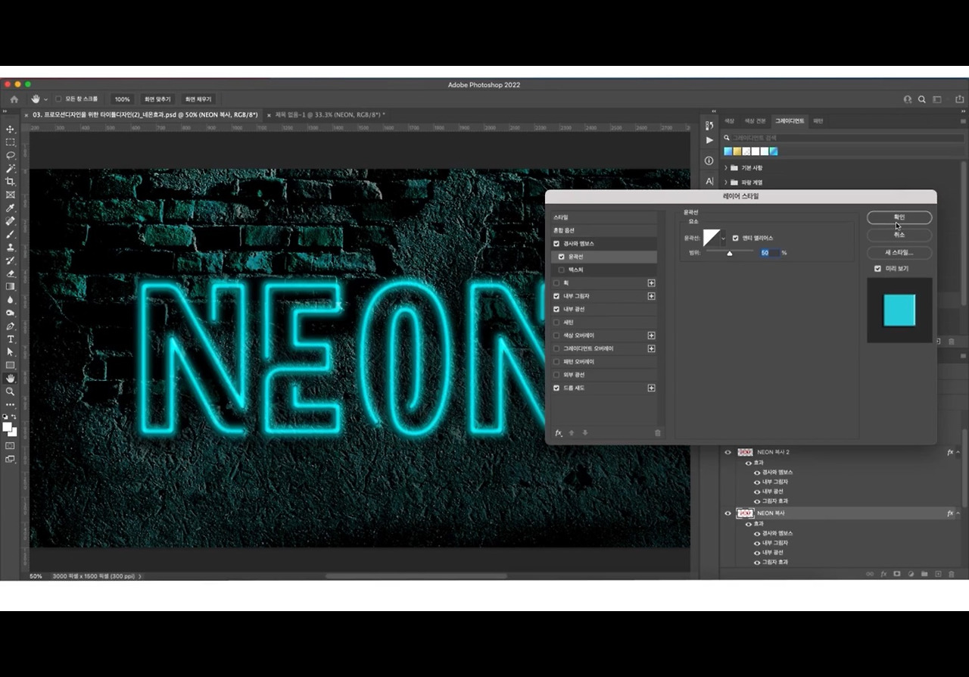Select the Clone Stamp tool
The width and height of the screenshot is (969, 677).
pyautogui.click(x=11, y=247)
